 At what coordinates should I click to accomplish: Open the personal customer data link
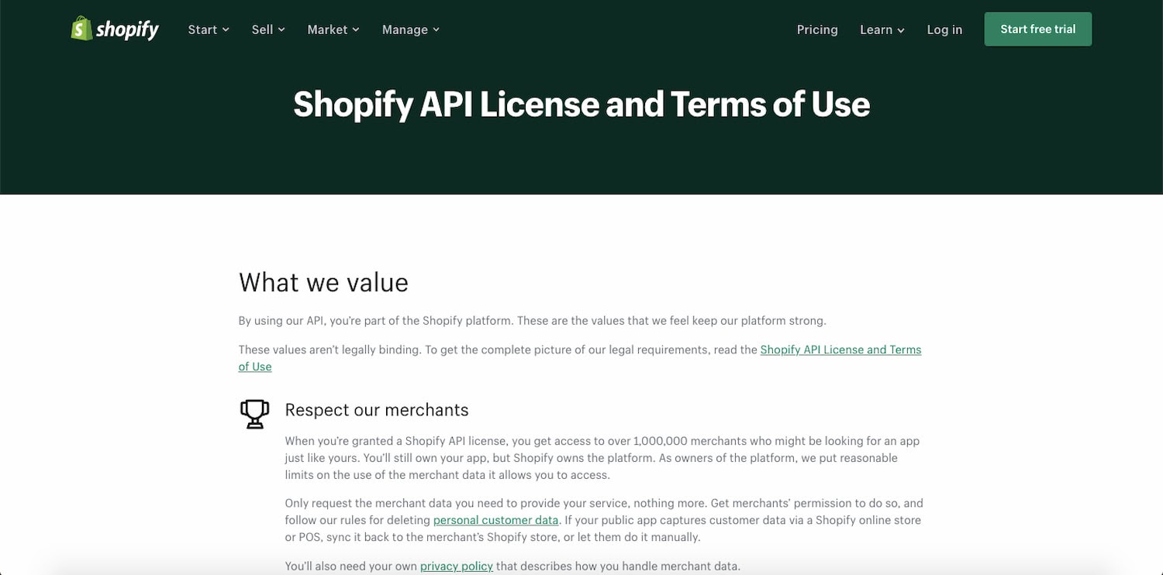pos(495,520)
